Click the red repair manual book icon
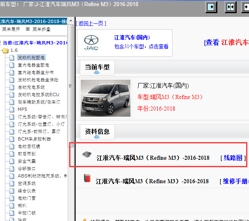Viewport: 249px width, 221px height. pyautogui.click(x=87, y=178)
